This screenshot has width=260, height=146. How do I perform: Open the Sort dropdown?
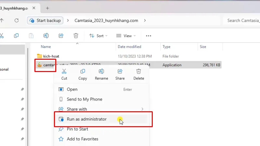[x=98, y=36]
